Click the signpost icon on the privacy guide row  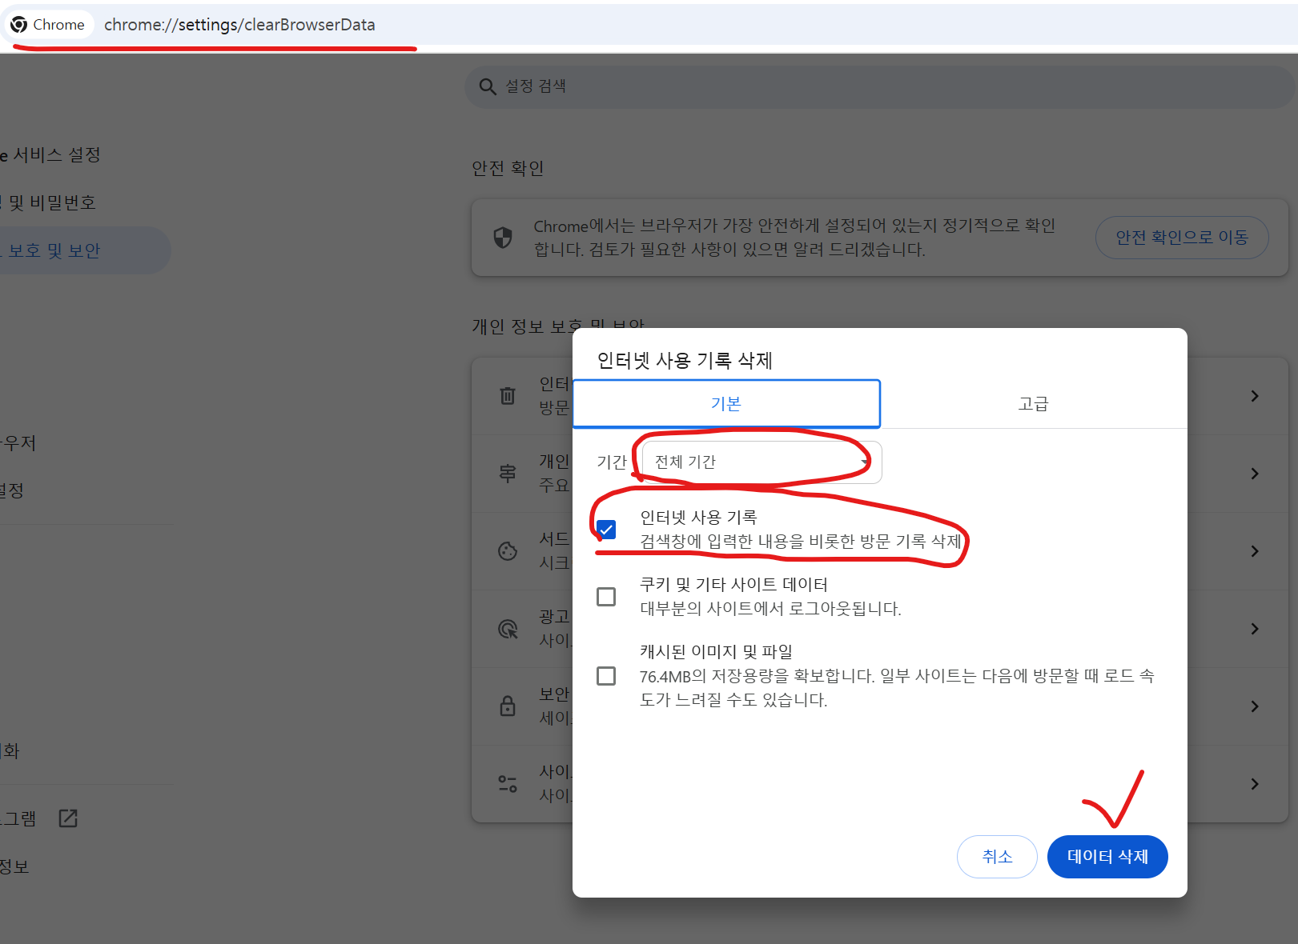(508, 473)
